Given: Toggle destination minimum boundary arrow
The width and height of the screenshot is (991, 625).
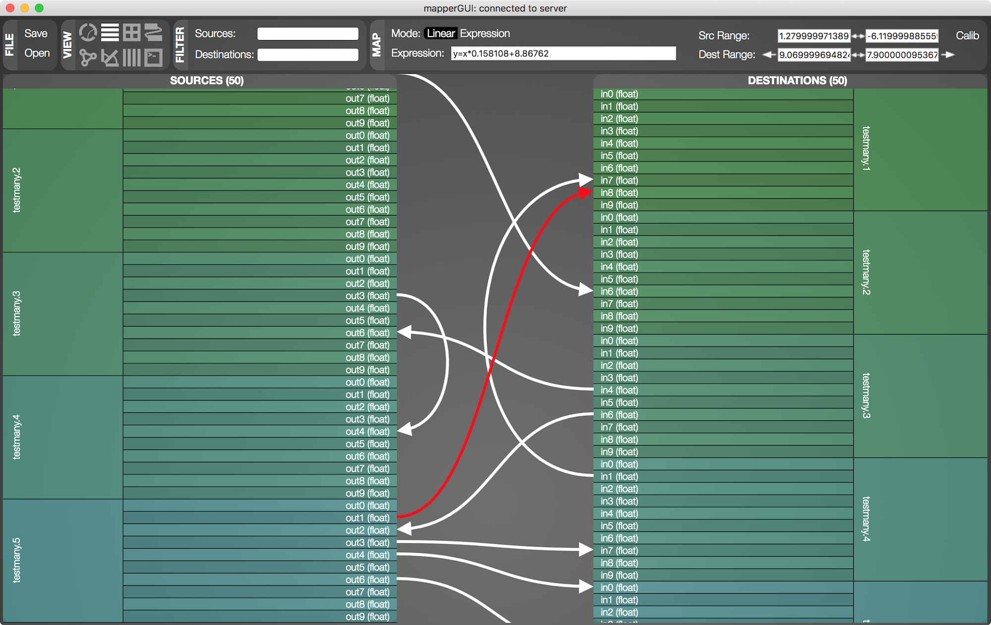Looking at the screenshot, I should point(769,55).
